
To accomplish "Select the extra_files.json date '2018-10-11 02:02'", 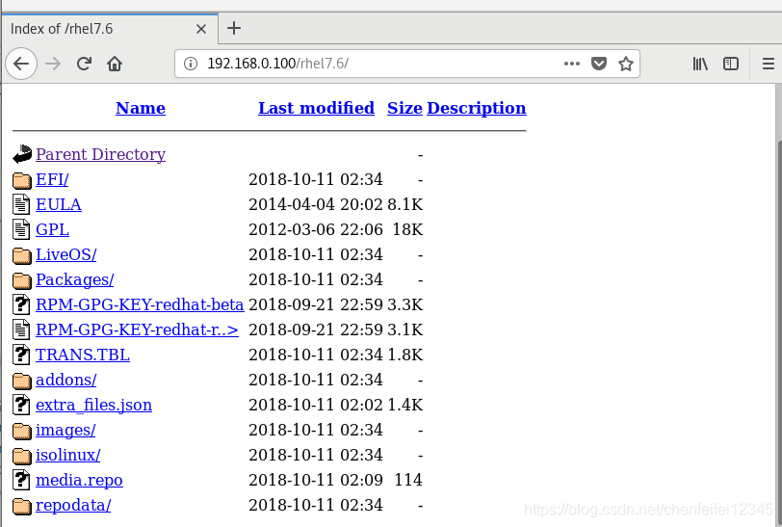I will pos(316,405).
